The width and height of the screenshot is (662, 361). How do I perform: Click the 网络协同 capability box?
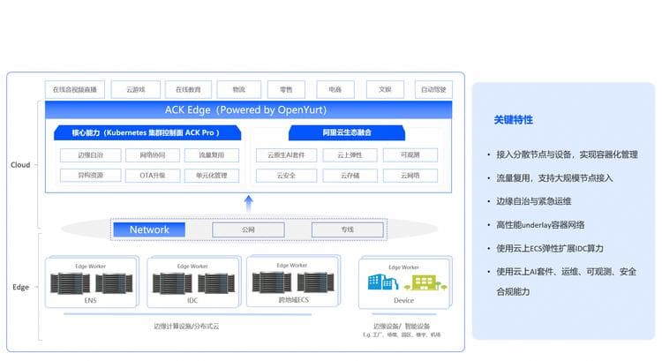tap(153, 155)
